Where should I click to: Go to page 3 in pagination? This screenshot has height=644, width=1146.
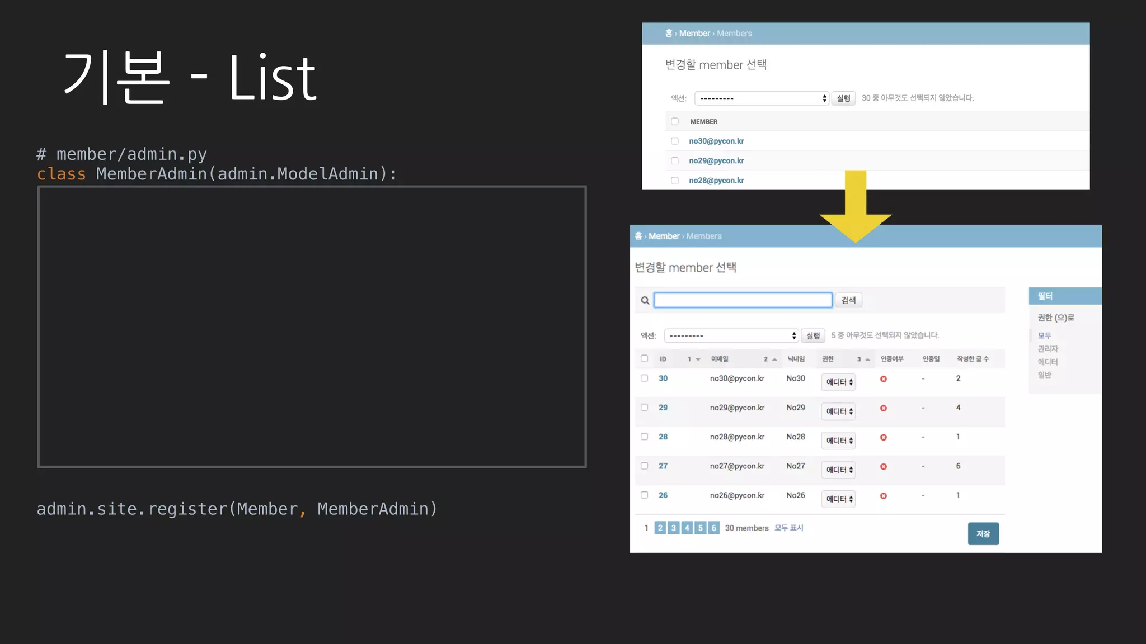pyautogui.click(x=674, y=528)
